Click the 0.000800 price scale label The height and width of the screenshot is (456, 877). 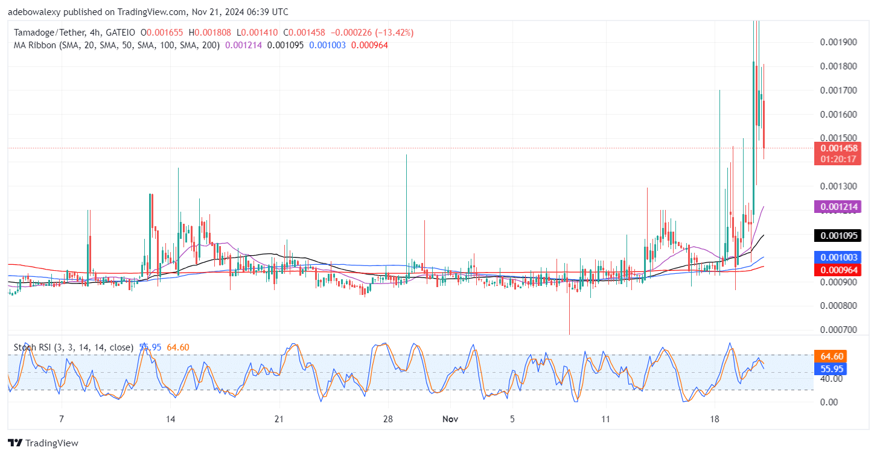pyautogui.click(x=838, y=306)
